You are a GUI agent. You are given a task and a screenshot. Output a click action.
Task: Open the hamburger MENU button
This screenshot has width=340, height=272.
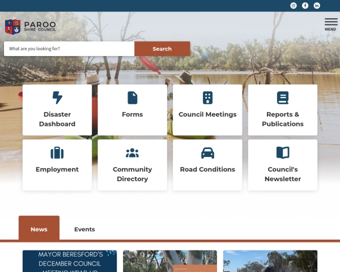tap(331, 25)
